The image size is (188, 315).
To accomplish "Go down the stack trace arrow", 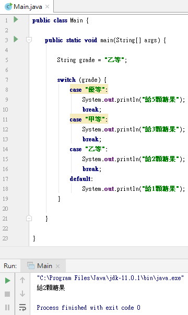I will coord(22,294).
